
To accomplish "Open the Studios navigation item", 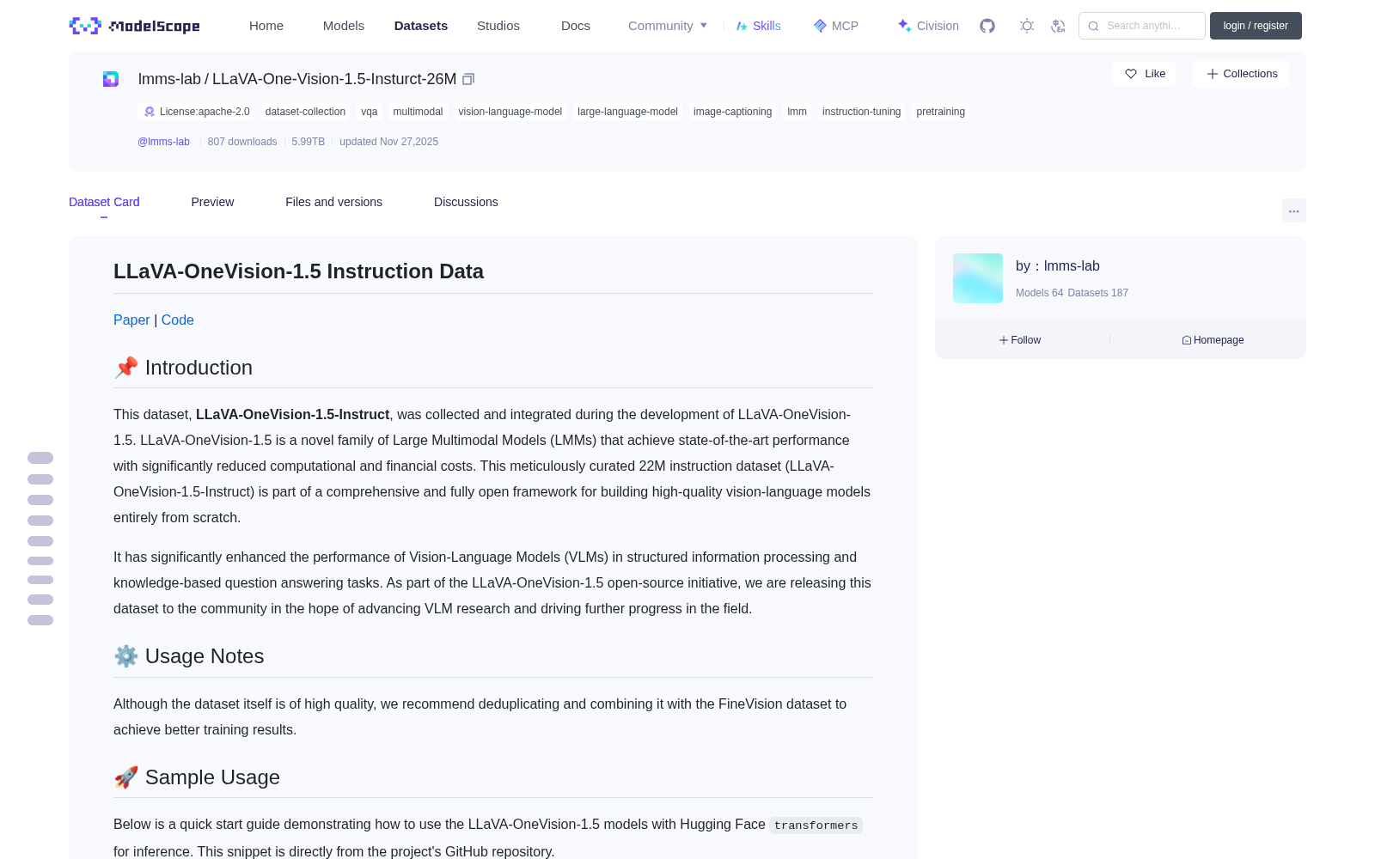I will tap(498, 26).
